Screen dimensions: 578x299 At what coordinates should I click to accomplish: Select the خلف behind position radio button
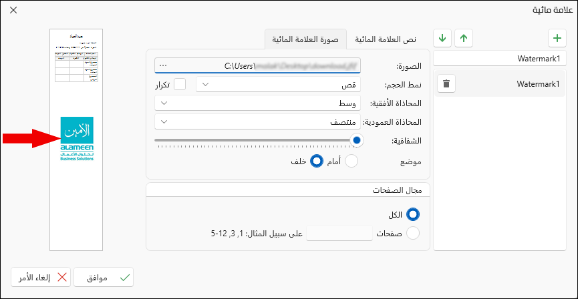tap(316, 162)
